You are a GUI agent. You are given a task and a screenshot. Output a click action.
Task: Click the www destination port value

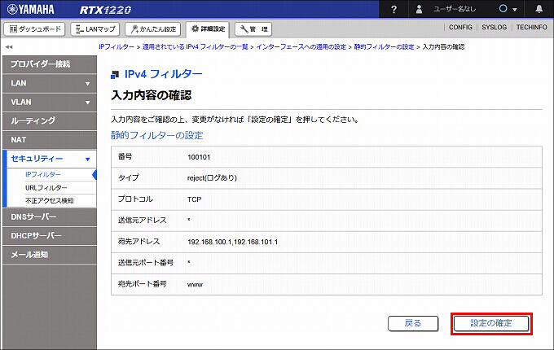coord(195,284)
